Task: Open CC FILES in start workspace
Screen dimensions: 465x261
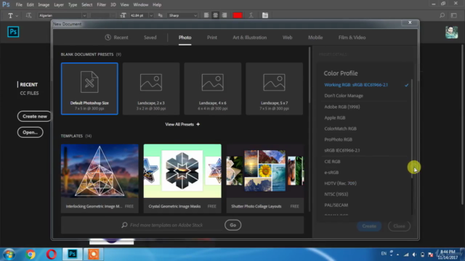Action: pos(29,94)
